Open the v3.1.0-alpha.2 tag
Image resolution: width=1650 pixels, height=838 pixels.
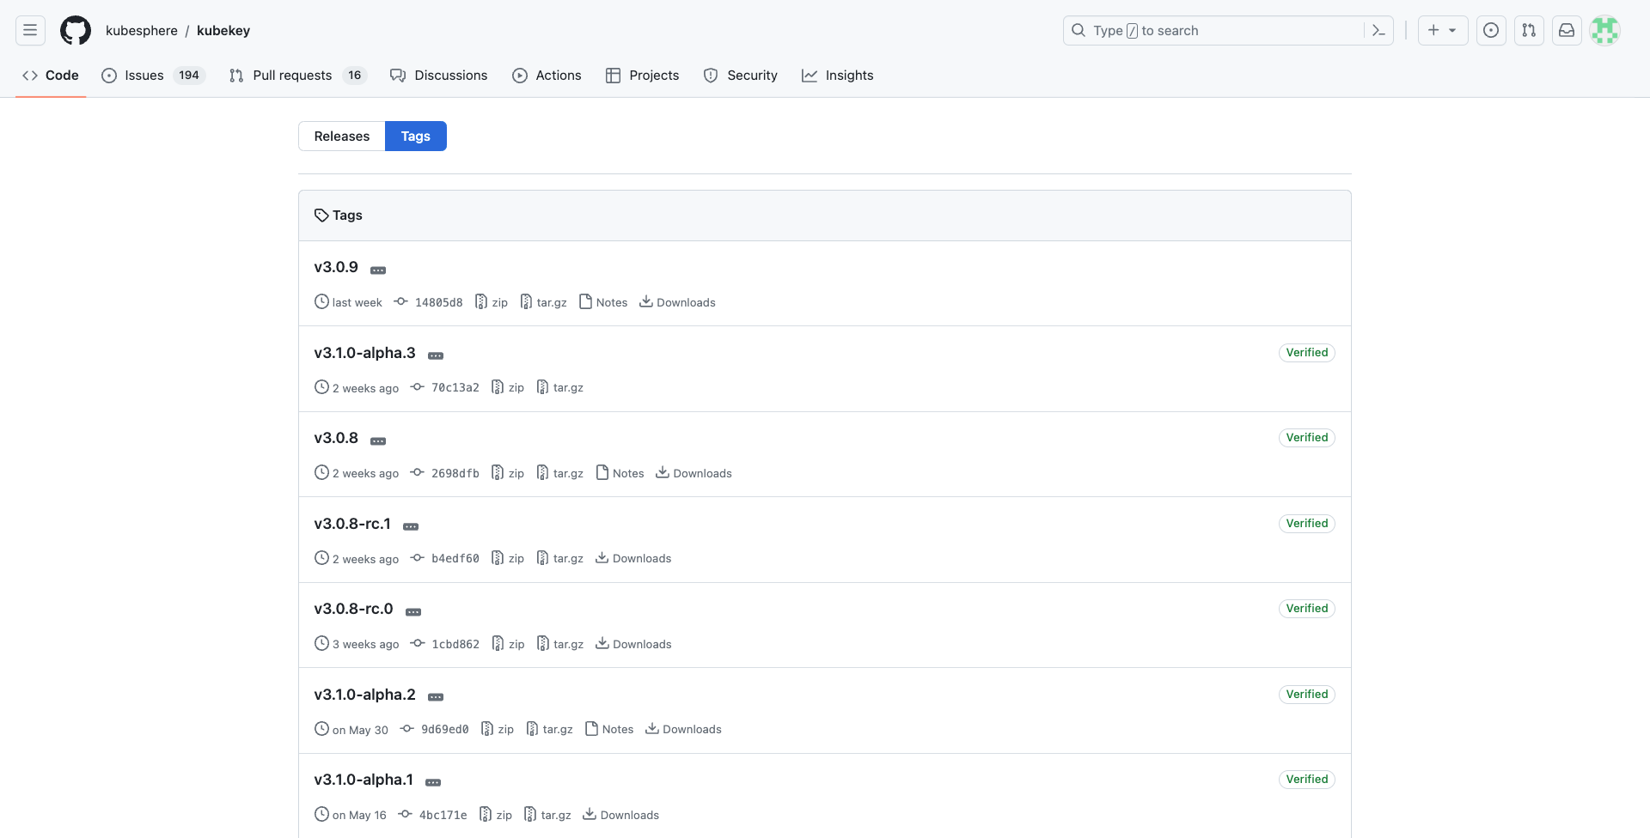364,695
